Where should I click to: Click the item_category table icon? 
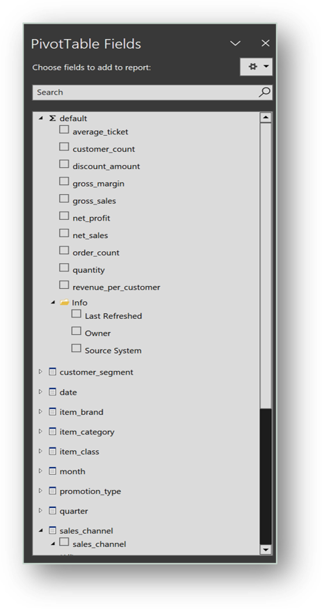click(x=52, y=431)
